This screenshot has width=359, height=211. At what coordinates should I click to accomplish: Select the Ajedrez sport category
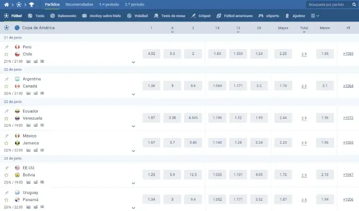pyautogui.click(x=295, y=16)
